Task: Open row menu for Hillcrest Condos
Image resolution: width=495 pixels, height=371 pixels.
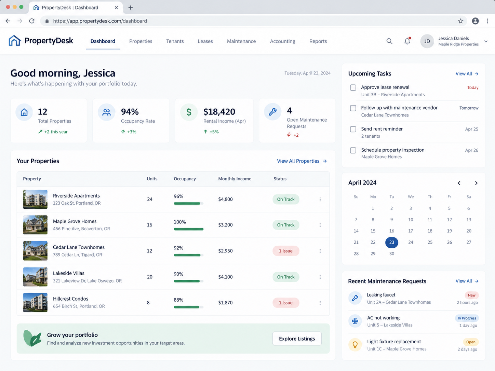Action: point(320,303)
